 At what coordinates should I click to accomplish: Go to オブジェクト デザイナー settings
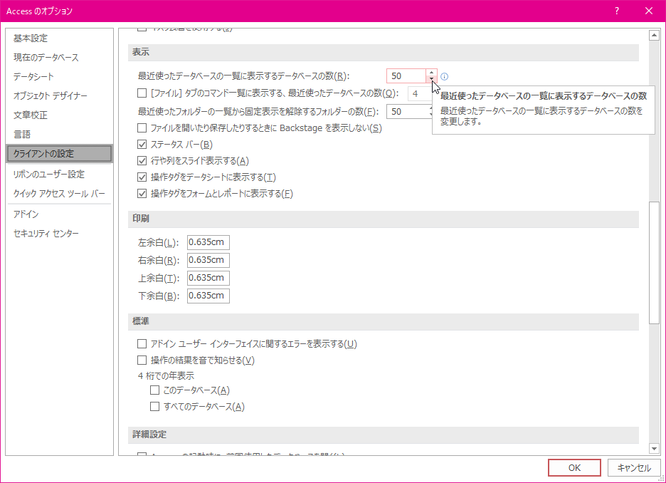(50, 95)
